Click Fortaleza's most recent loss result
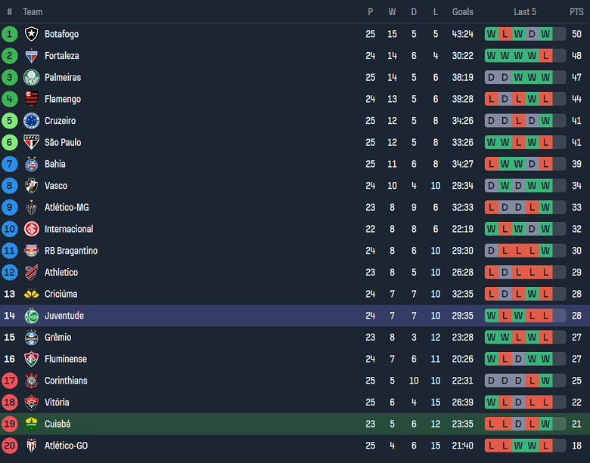The width and height of the screenshot is (590, 463). click(546, 56)
